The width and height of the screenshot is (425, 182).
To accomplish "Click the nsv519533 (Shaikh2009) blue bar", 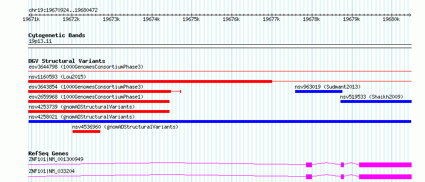I will point(376,101).
